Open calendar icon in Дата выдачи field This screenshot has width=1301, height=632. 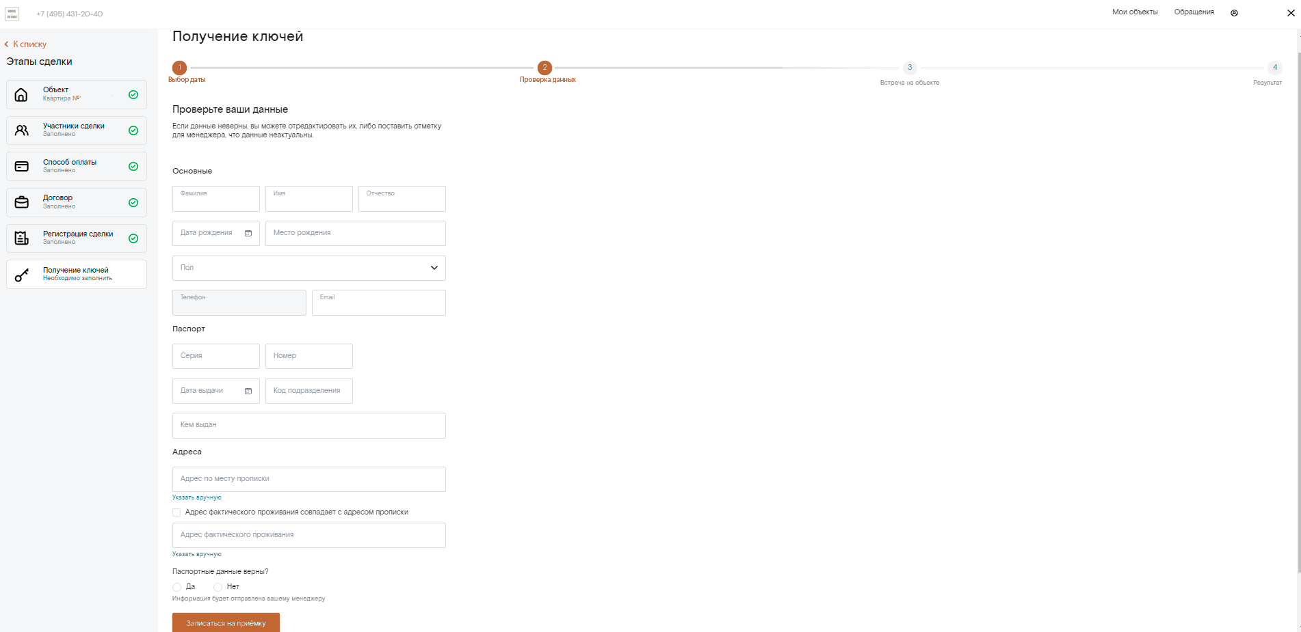[248, 391]
